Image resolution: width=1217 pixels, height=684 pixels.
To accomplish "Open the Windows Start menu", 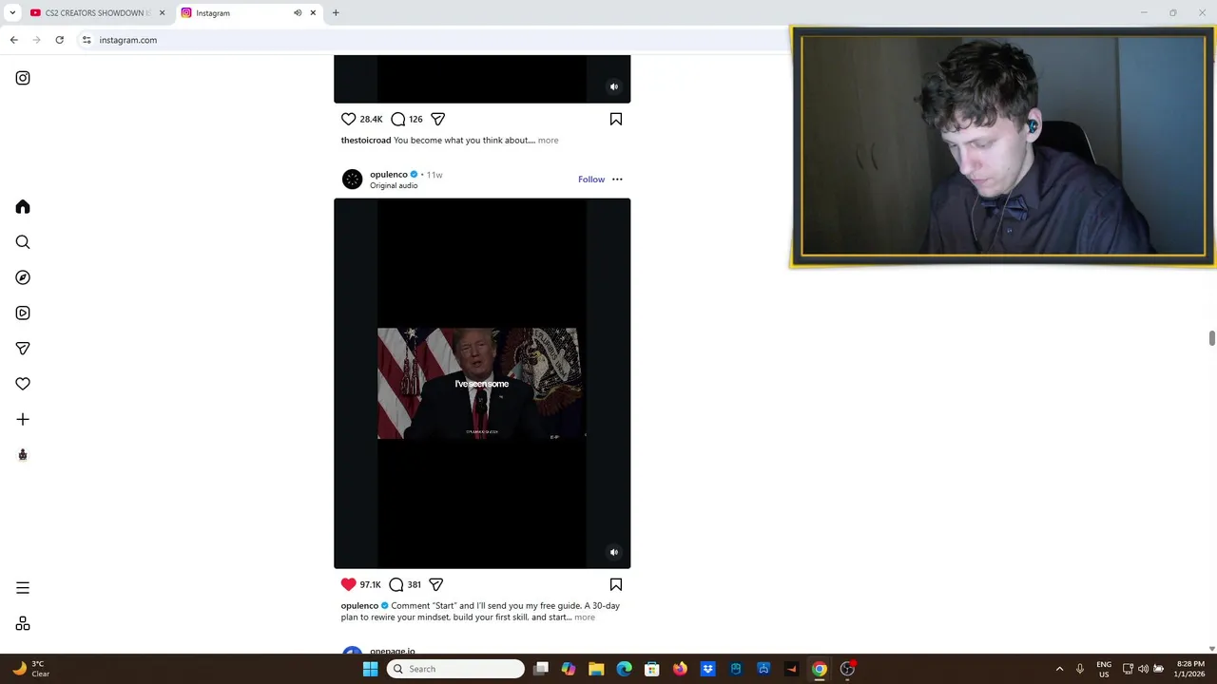I will click(370, 669).
